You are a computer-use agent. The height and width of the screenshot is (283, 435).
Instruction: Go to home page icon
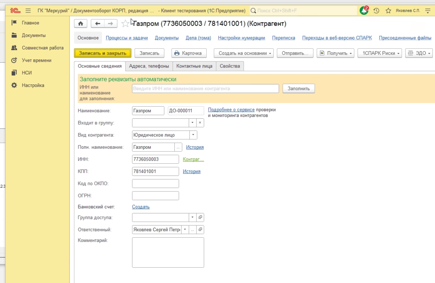[81, 23]
